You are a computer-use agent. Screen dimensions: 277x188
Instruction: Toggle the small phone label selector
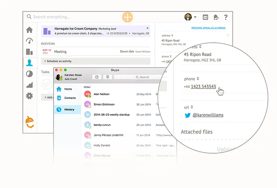pos(171,56)
